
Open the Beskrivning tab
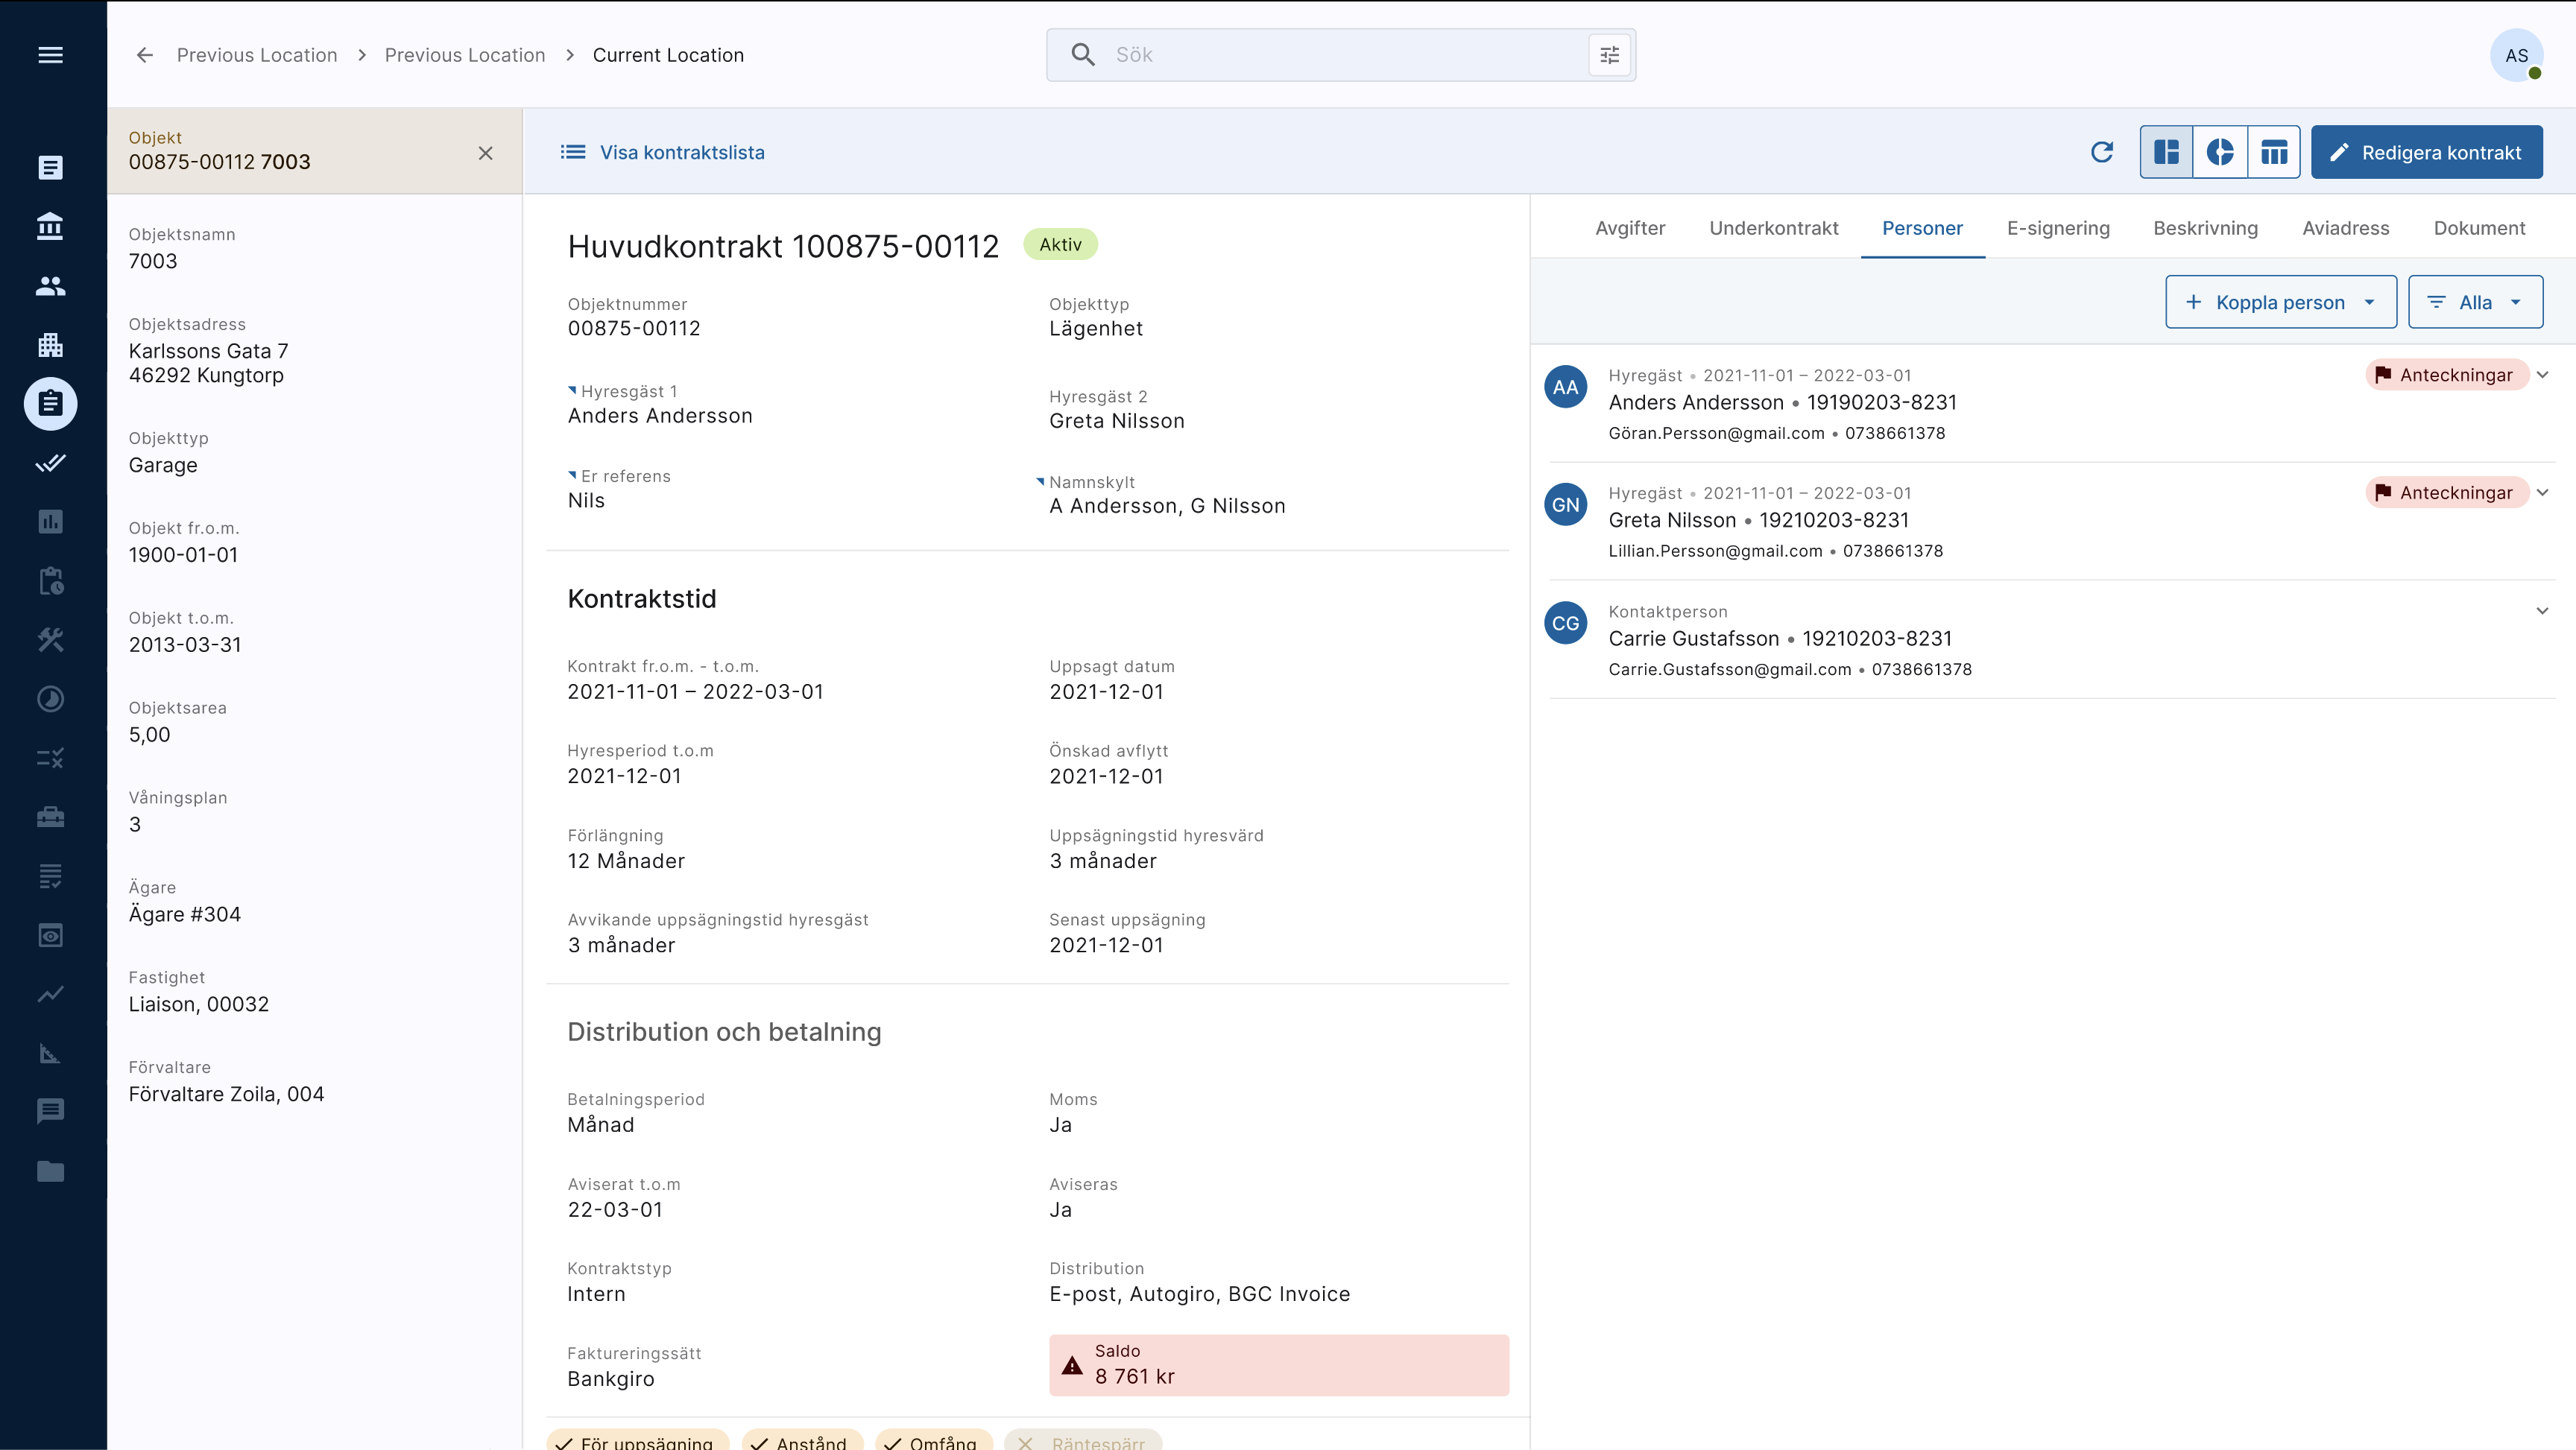point(2205,228)
